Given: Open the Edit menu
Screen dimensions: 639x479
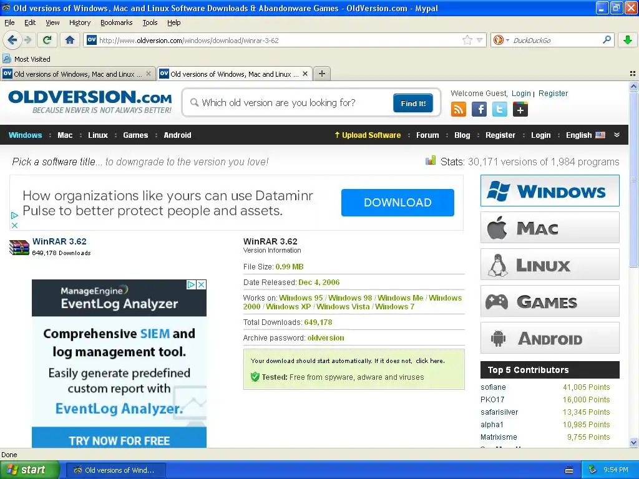Looking at the screenshot, I should coord(30,22).
